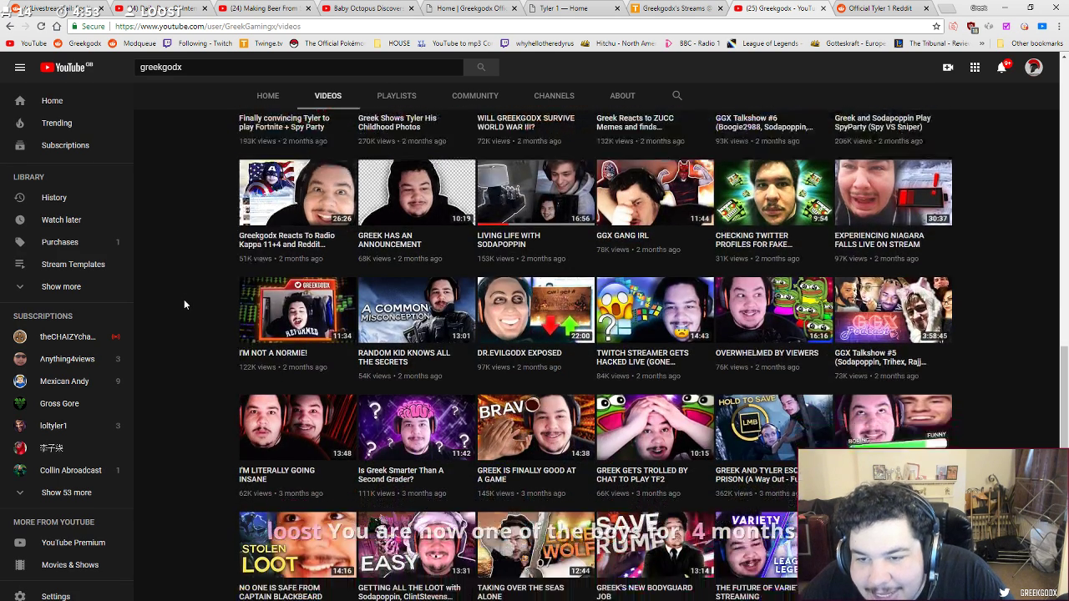Click the browser address bar URL
The image size is (1069, 601).
coord(207,27)
